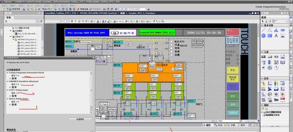Select 01K_station in project tree
The width and height of the screenshot is (293, 132).
click(x=28, y=43)
